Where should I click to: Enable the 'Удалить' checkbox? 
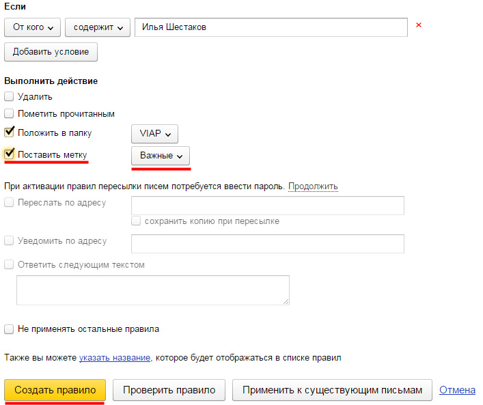pos(9,96)
